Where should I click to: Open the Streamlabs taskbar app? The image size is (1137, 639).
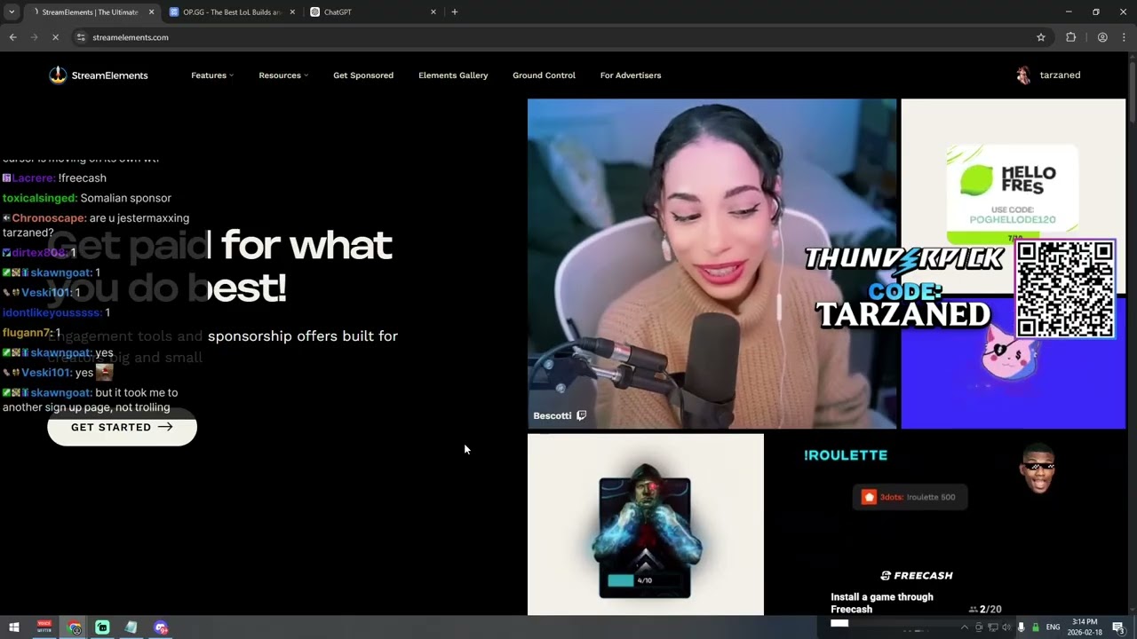[x=102, y=627]
